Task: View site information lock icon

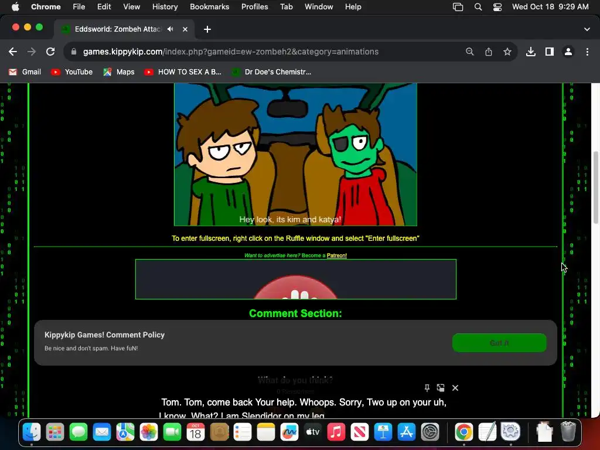Action: point(73,52)
